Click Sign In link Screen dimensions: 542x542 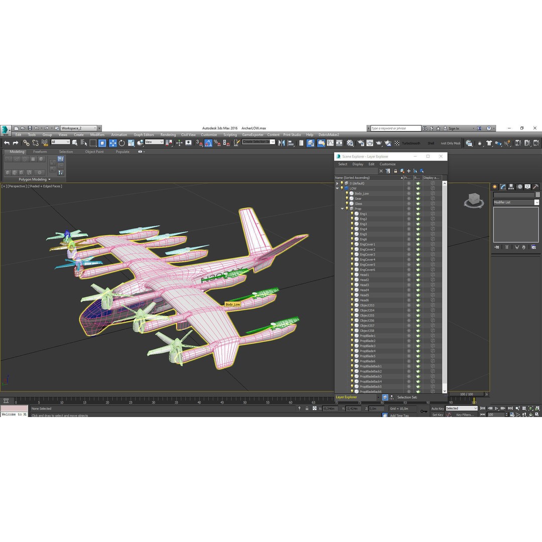point(454,128)
